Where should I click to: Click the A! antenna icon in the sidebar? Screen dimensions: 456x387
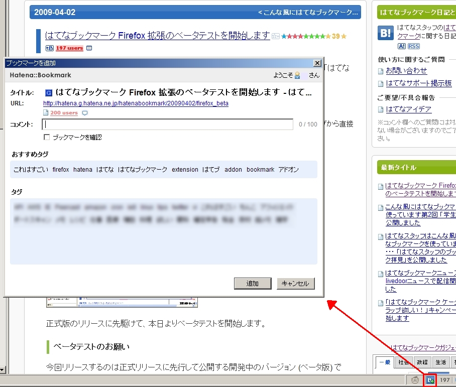pyautogui.click(x=402, y=46)
